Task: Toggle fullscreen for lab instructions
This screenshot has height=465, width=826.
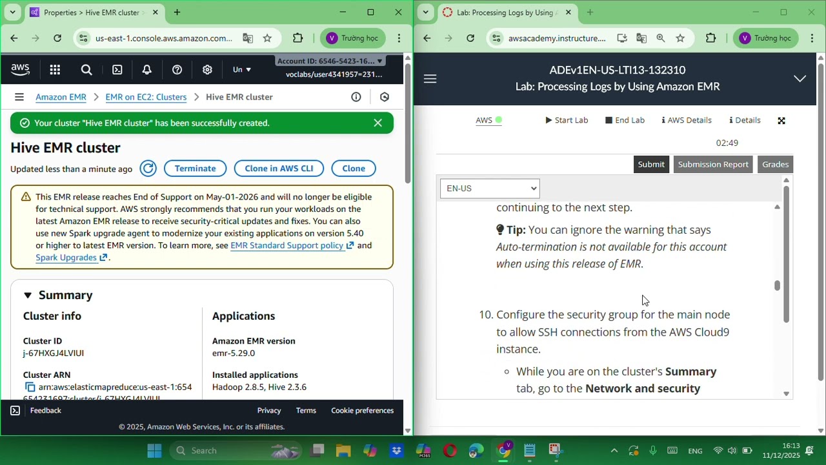Action: (781, 121)
